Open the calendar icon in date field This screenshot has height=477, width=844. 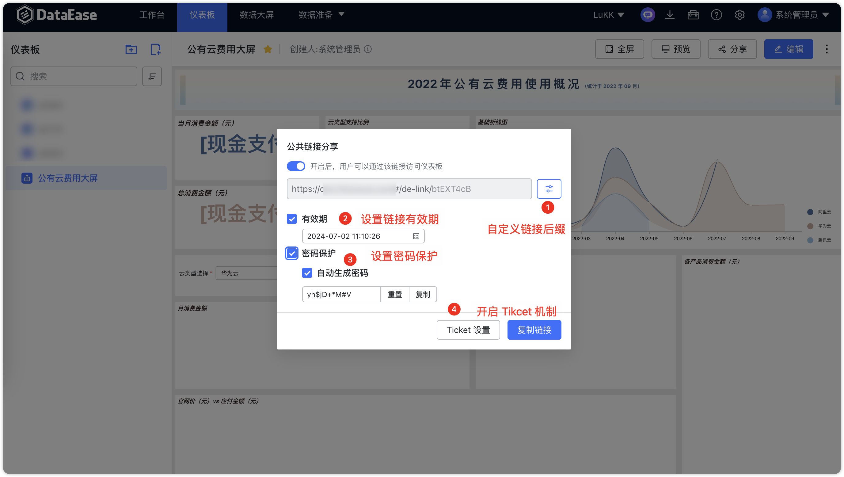pyautogui.click(x=416, y=236)
